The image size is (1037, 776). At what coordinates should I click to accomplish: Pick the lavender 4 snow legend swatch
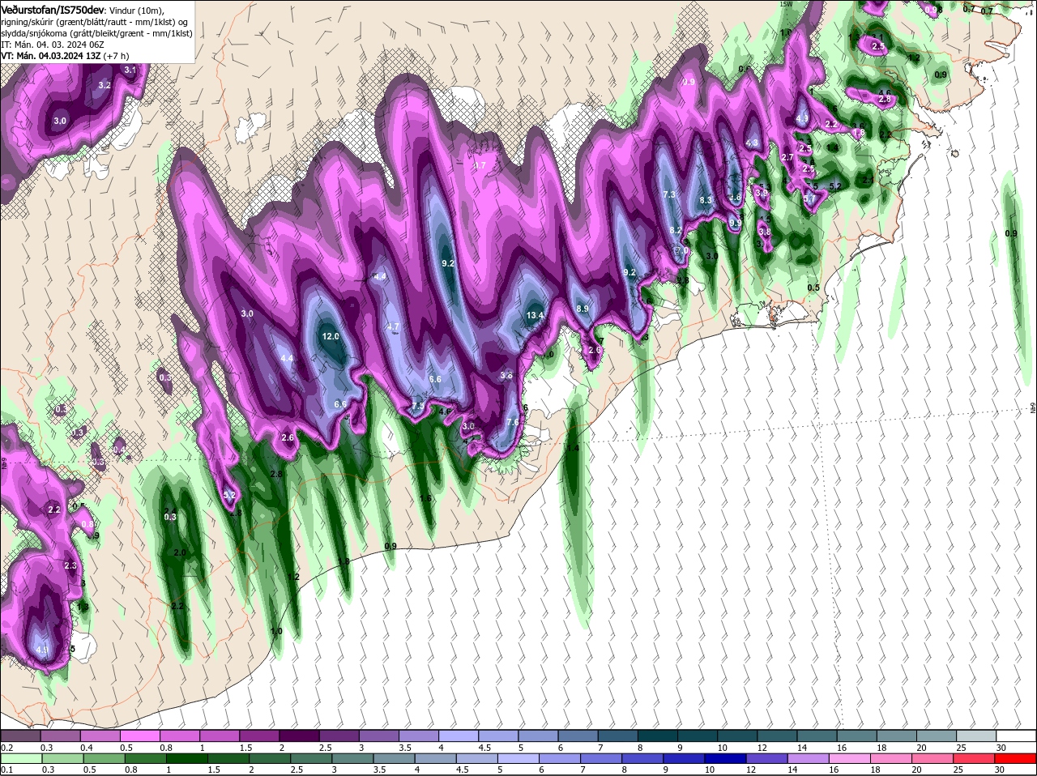[459, 736]
